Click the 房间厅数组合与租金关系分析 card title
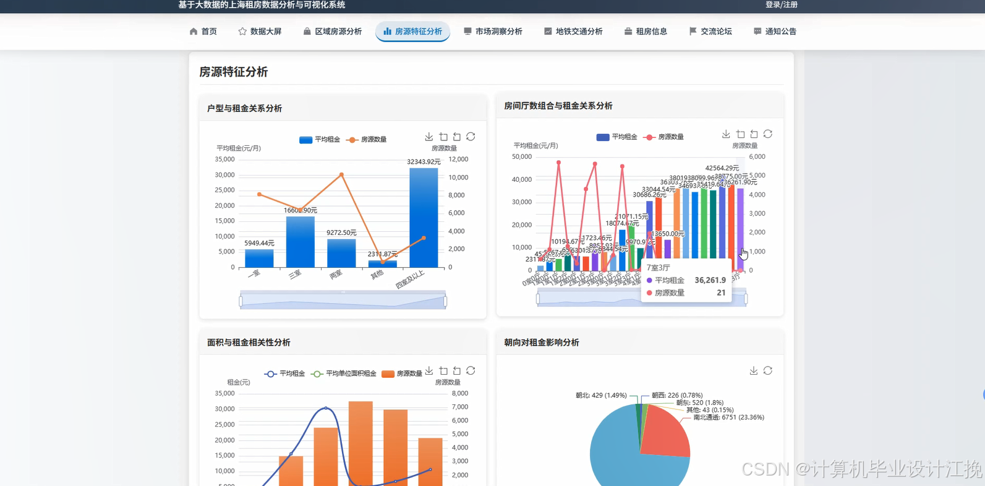Viewport: 985px width, 486px height. (x=558, y=106)
